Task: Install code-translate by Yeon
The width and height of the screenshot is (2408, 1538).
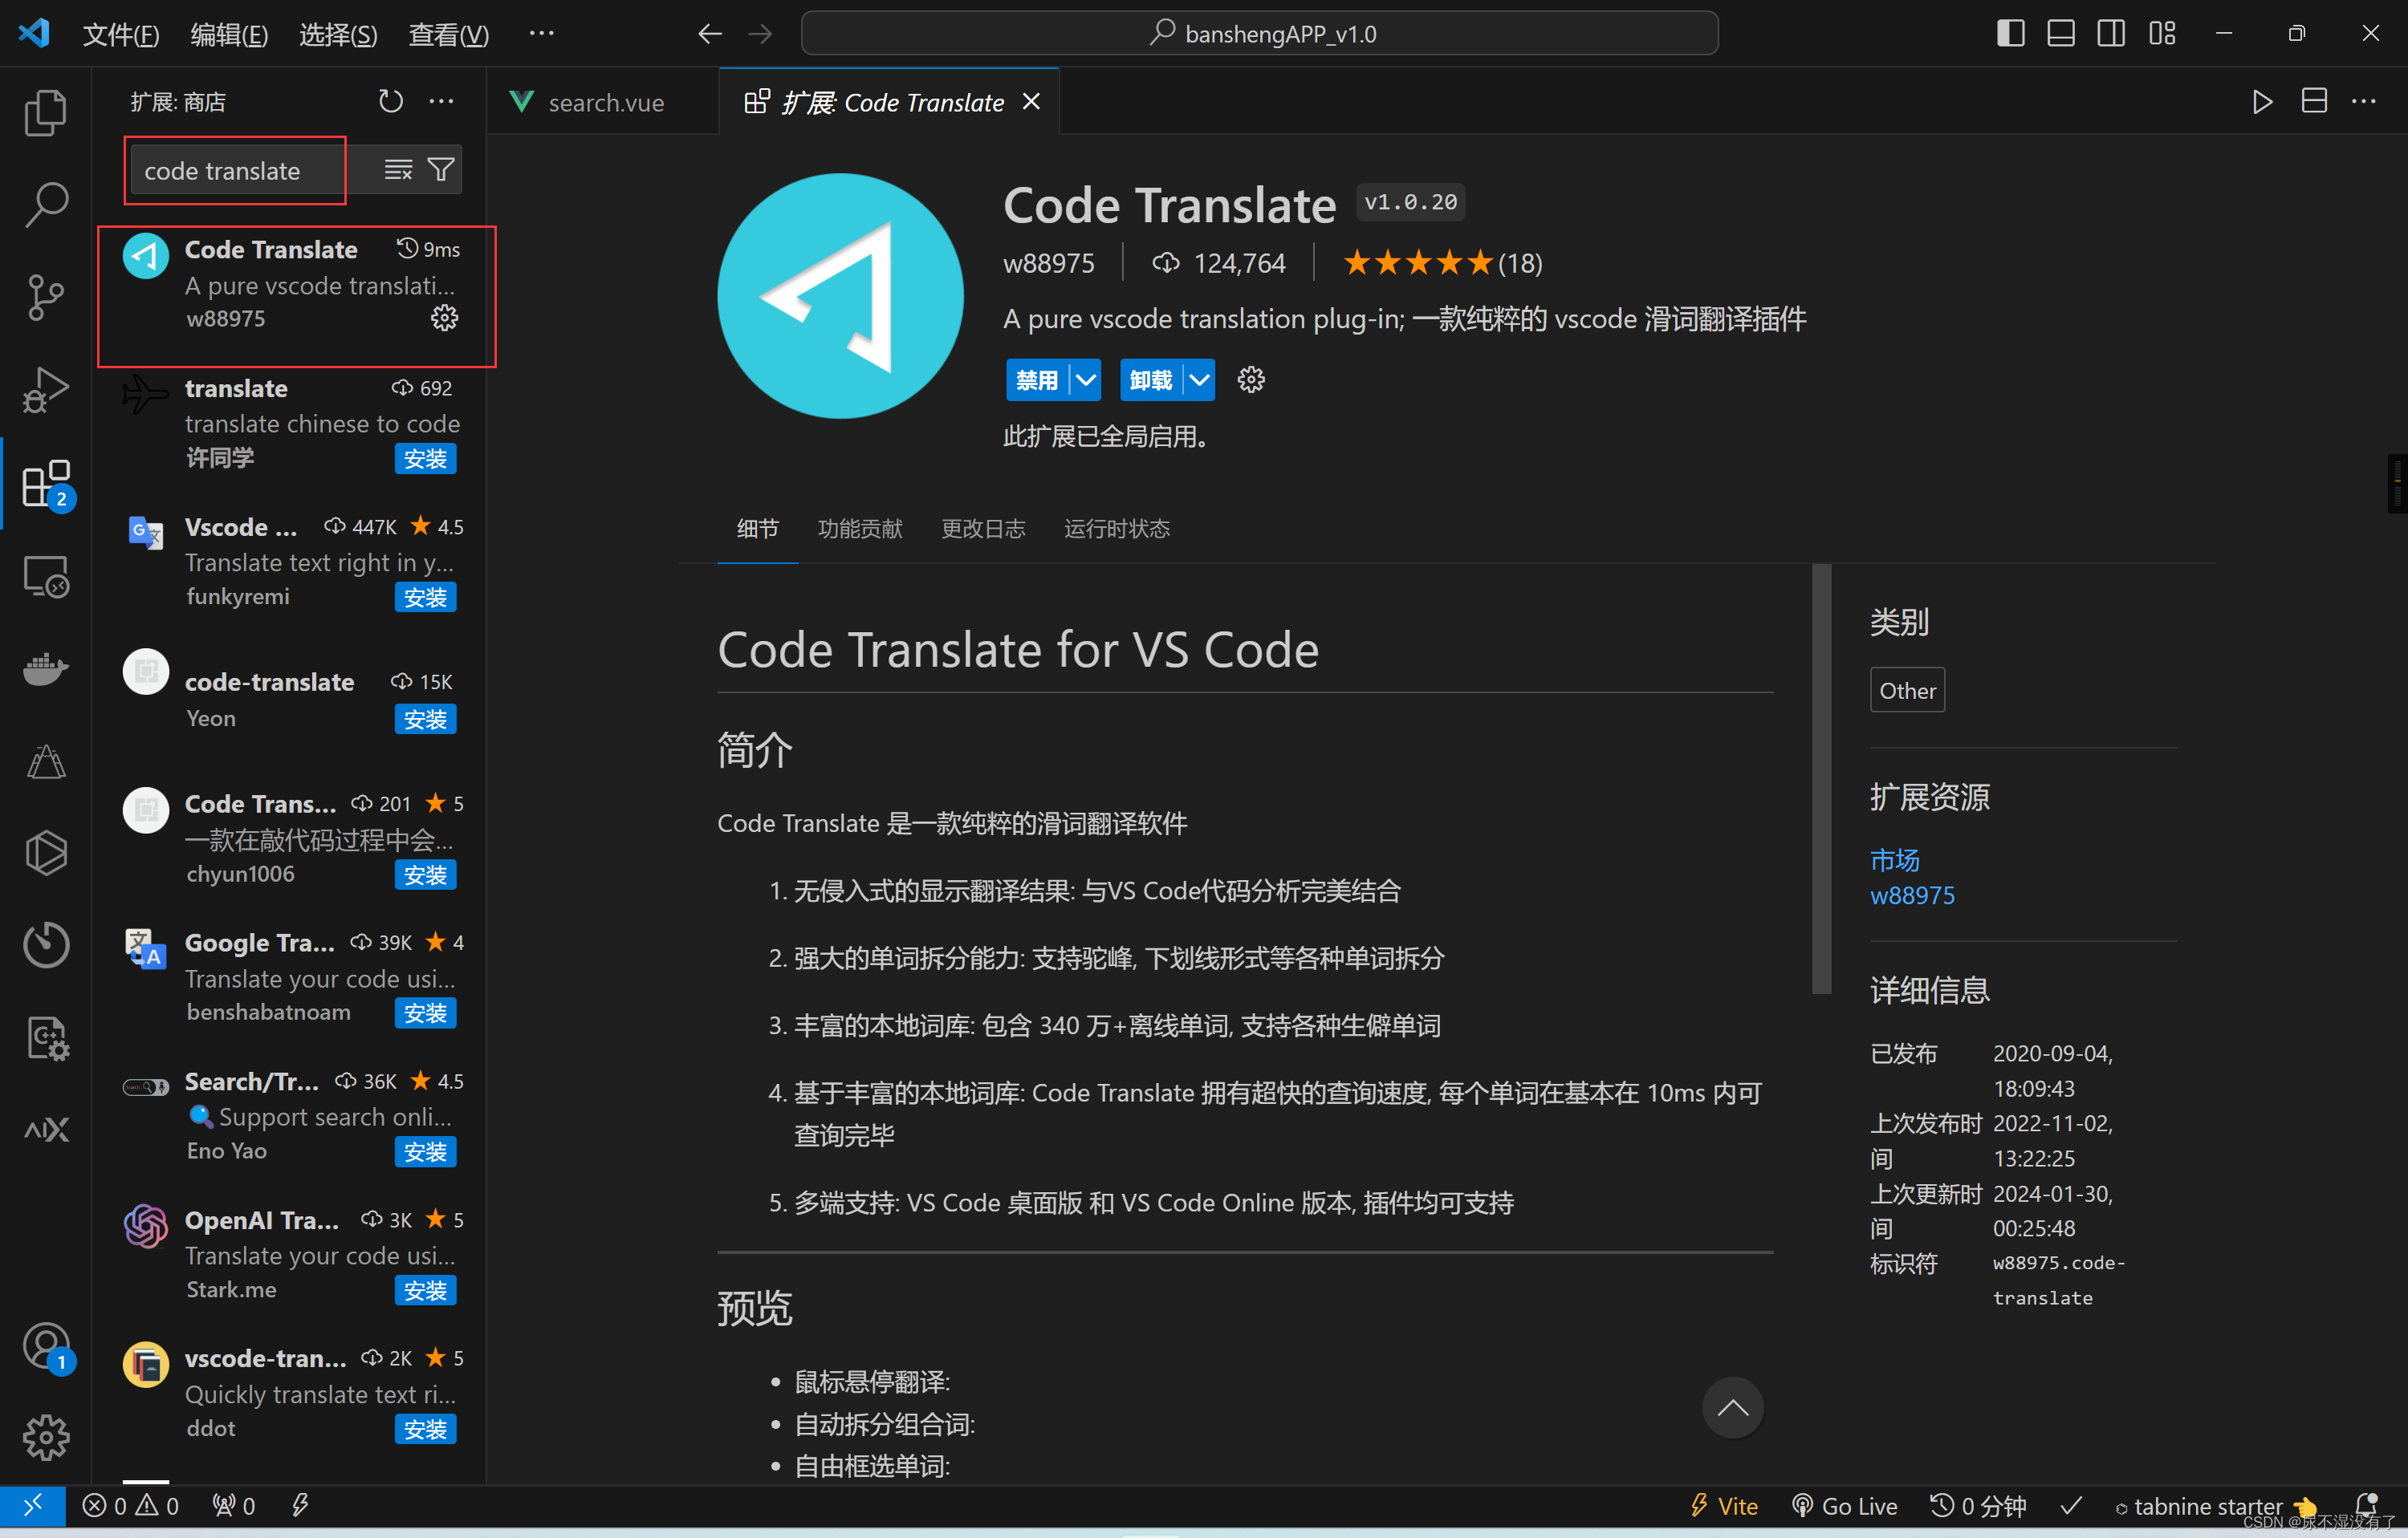Action: [425, 720]
